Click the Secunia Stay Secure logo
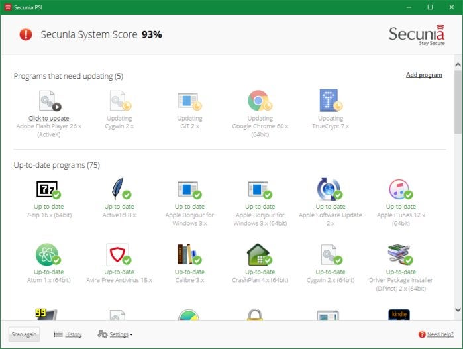 [x=417, y=35]
